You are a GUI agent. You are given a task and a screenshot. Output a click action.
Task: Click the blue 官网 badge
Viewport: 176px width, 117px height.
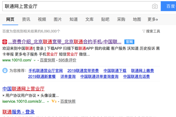tap(129, 42)
